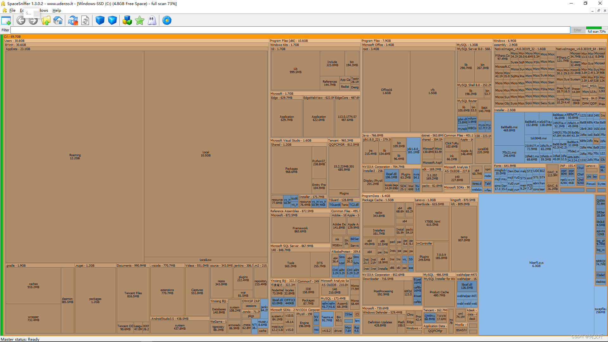Open a new view window
The height and width of the screenshot is (342, 608).
pos(6,21)
